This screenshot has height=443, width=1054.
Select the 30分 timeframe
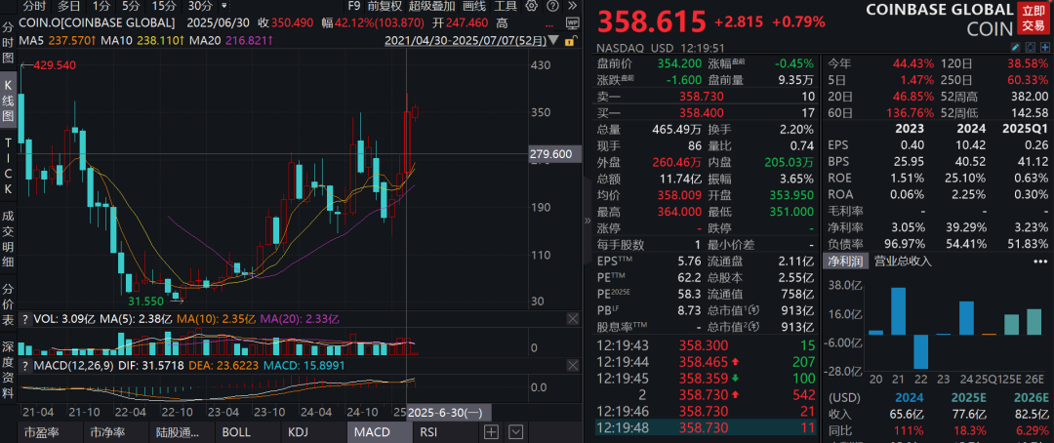[200, 7]
